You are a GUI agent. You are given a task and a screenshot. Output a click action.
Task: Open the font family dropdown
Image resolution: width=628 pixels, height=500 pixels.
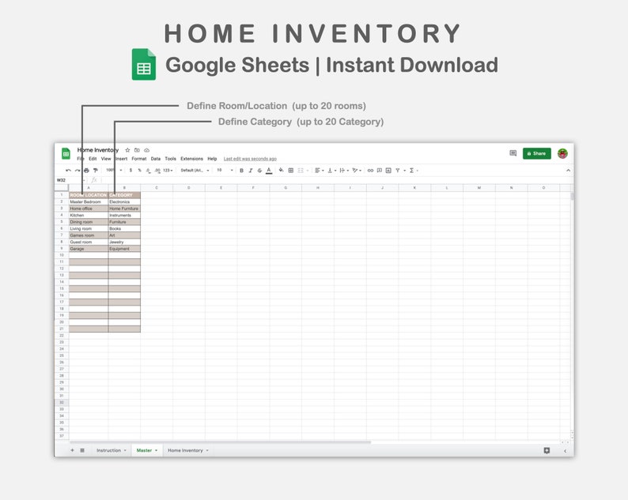(x=195, y=171)
